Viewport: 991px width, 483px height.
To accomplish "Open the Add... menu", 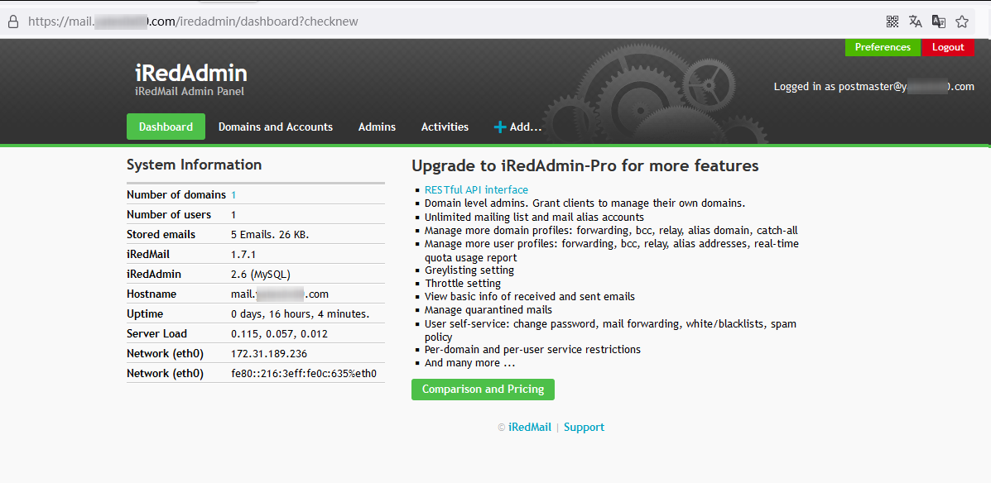I will [x=517, y=127].
